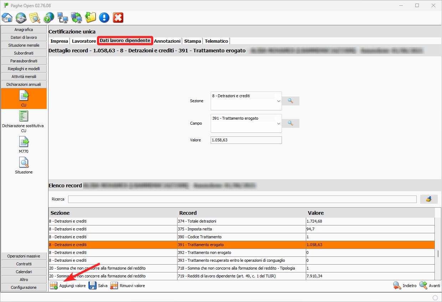Click the home icon in toolbar

(x=7, y=17)
